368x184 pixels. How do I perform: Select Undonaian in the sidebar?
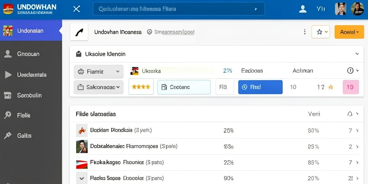coord(31,31)
